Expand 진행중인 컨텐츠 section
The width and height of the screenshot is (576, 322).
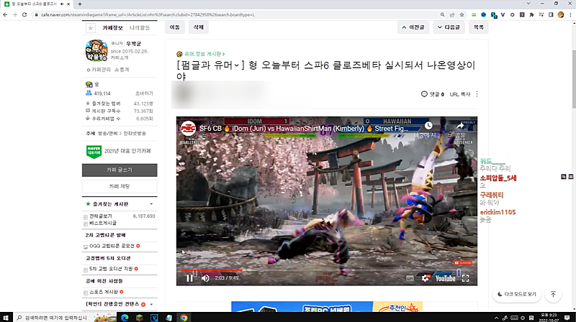(151, 304)
